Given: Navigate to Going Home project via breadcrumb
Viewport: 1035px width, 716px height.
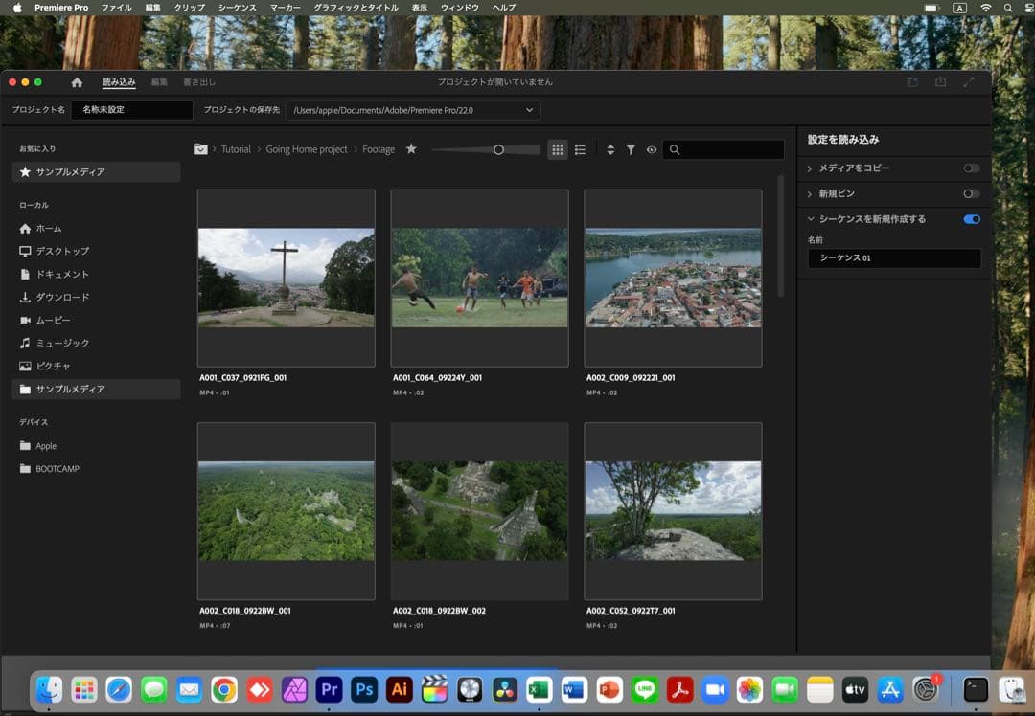Looking at the screenshot, I should click(307, 149).
